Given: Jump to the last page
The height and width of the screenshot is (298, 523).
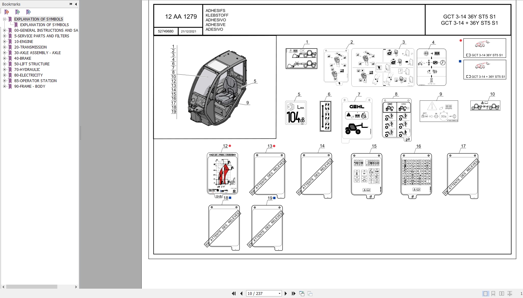Looking at the screenshot, I should 293,293.
